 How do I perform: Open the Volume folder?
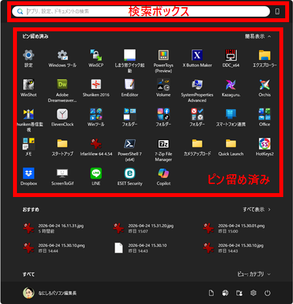(x=163, y=88)
